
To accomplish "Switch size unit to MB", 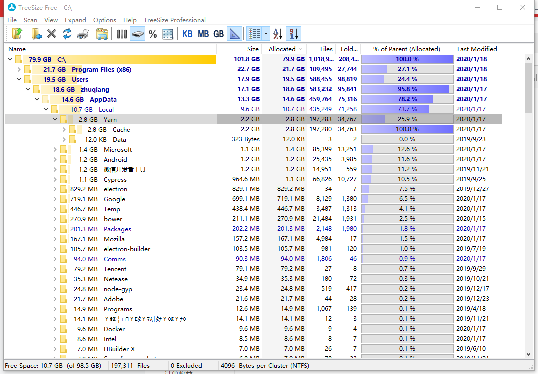I will [x=203, y=34].
